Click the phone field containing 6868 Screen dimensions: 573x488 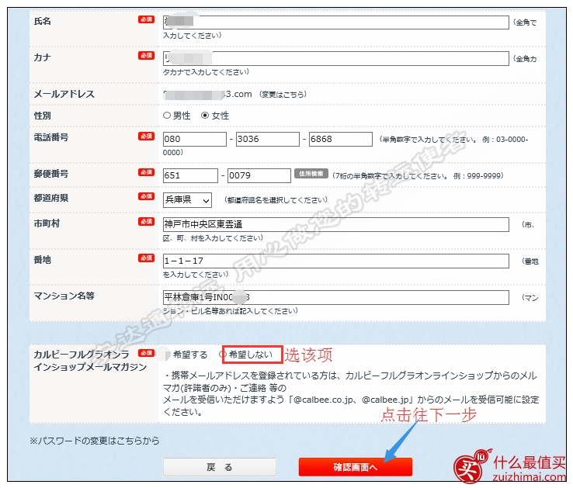[x=341, y=139]
